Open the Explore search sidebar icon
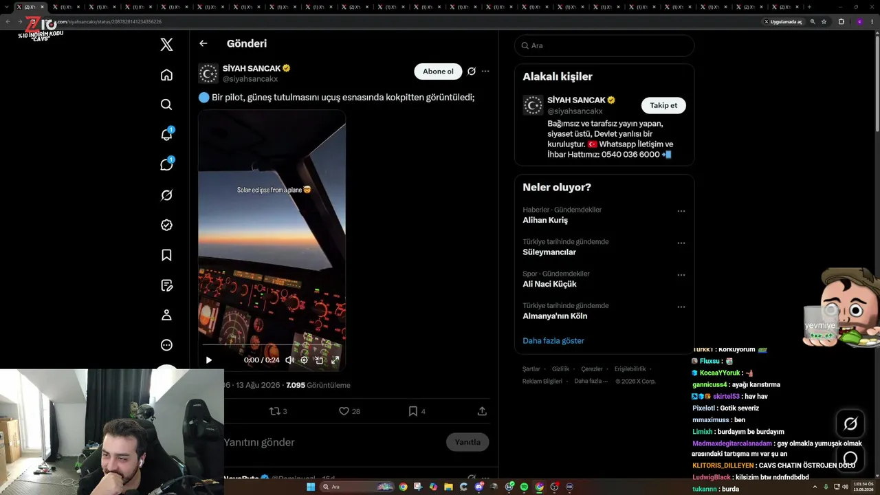 pos(166,104)
